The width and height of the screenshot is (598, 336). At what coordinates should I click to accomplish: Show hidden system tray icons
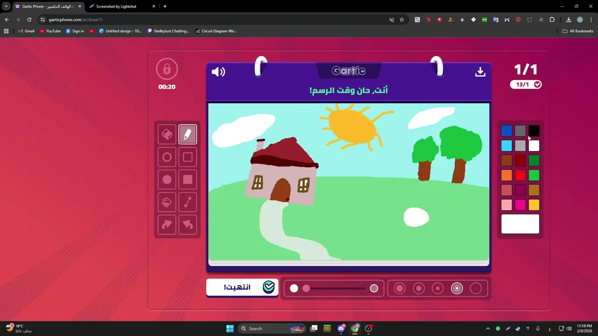pos(488,329)
